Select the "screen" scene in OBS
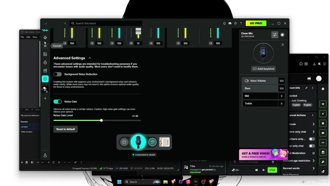Screen dimensions: 330x186 (30, 127)
